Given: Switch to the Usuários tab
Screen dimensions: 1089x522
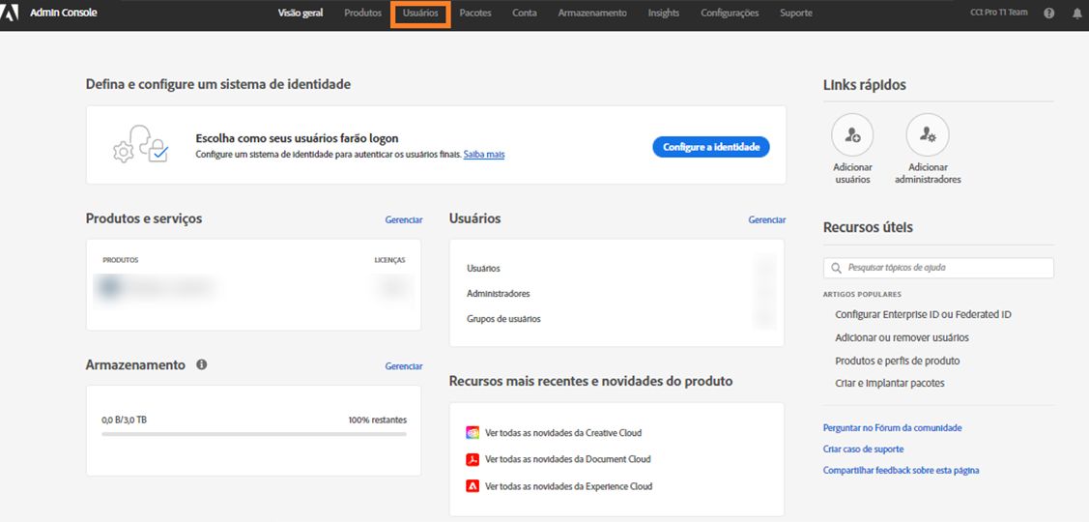Looking at the screenshot, I should coord(420,14).
